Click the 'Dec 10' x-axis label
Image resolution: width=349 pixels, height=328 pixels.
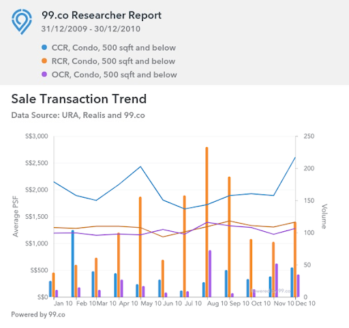305,303
